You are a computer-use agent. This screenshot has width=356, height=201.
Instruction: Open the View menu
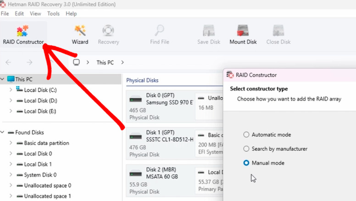35,14
